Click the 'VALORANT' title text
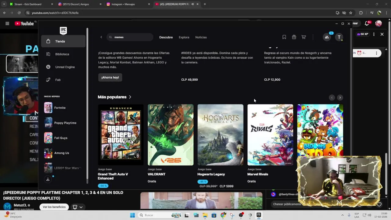This screenshot has height=220, width=391. [x=156, y=174]
